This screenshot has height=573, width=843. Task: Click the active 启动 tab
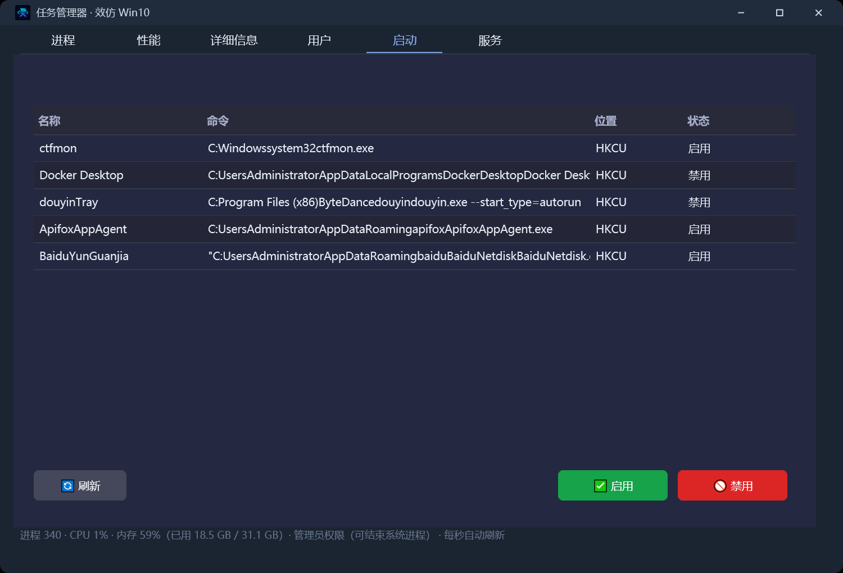pyautogui.click(x=405, y=40)
